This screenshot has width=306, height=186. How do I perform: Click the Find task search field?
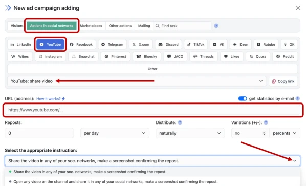click(182, 26)
